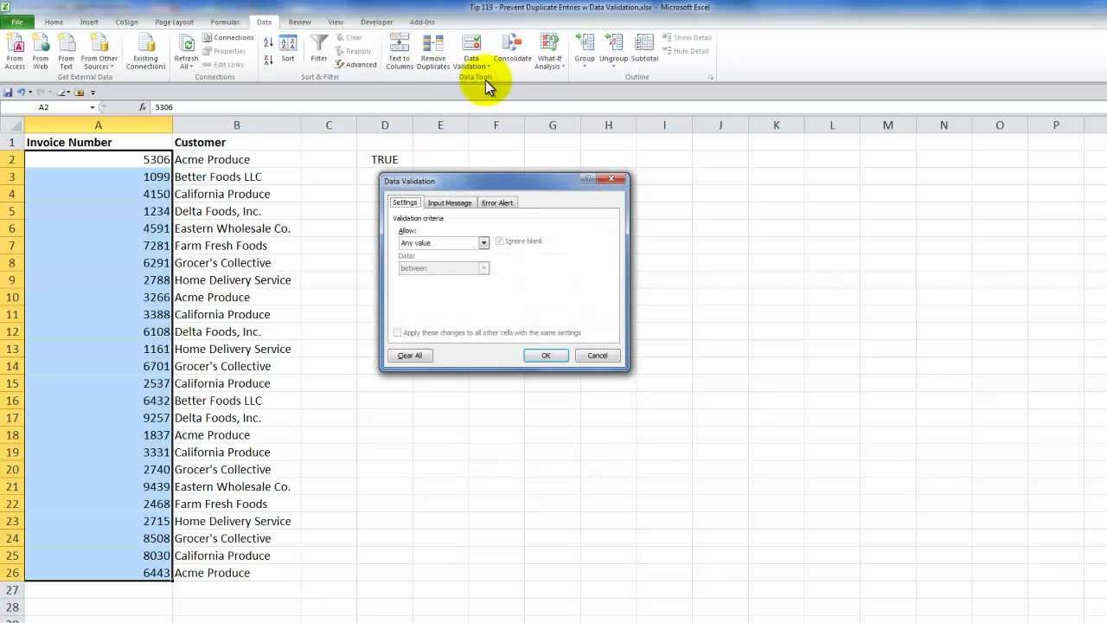Click the From Web icon
The width and height of the screenshot is (1107, 623).
click(x=41, y=52)
